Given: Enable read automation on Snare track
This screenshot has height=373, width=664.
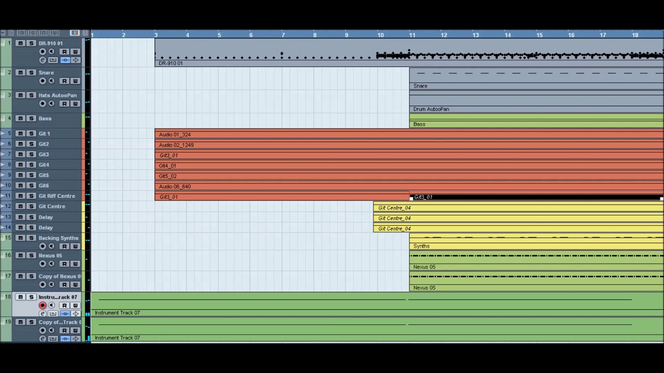Looking at the screenshot, I should pos(64,81).
